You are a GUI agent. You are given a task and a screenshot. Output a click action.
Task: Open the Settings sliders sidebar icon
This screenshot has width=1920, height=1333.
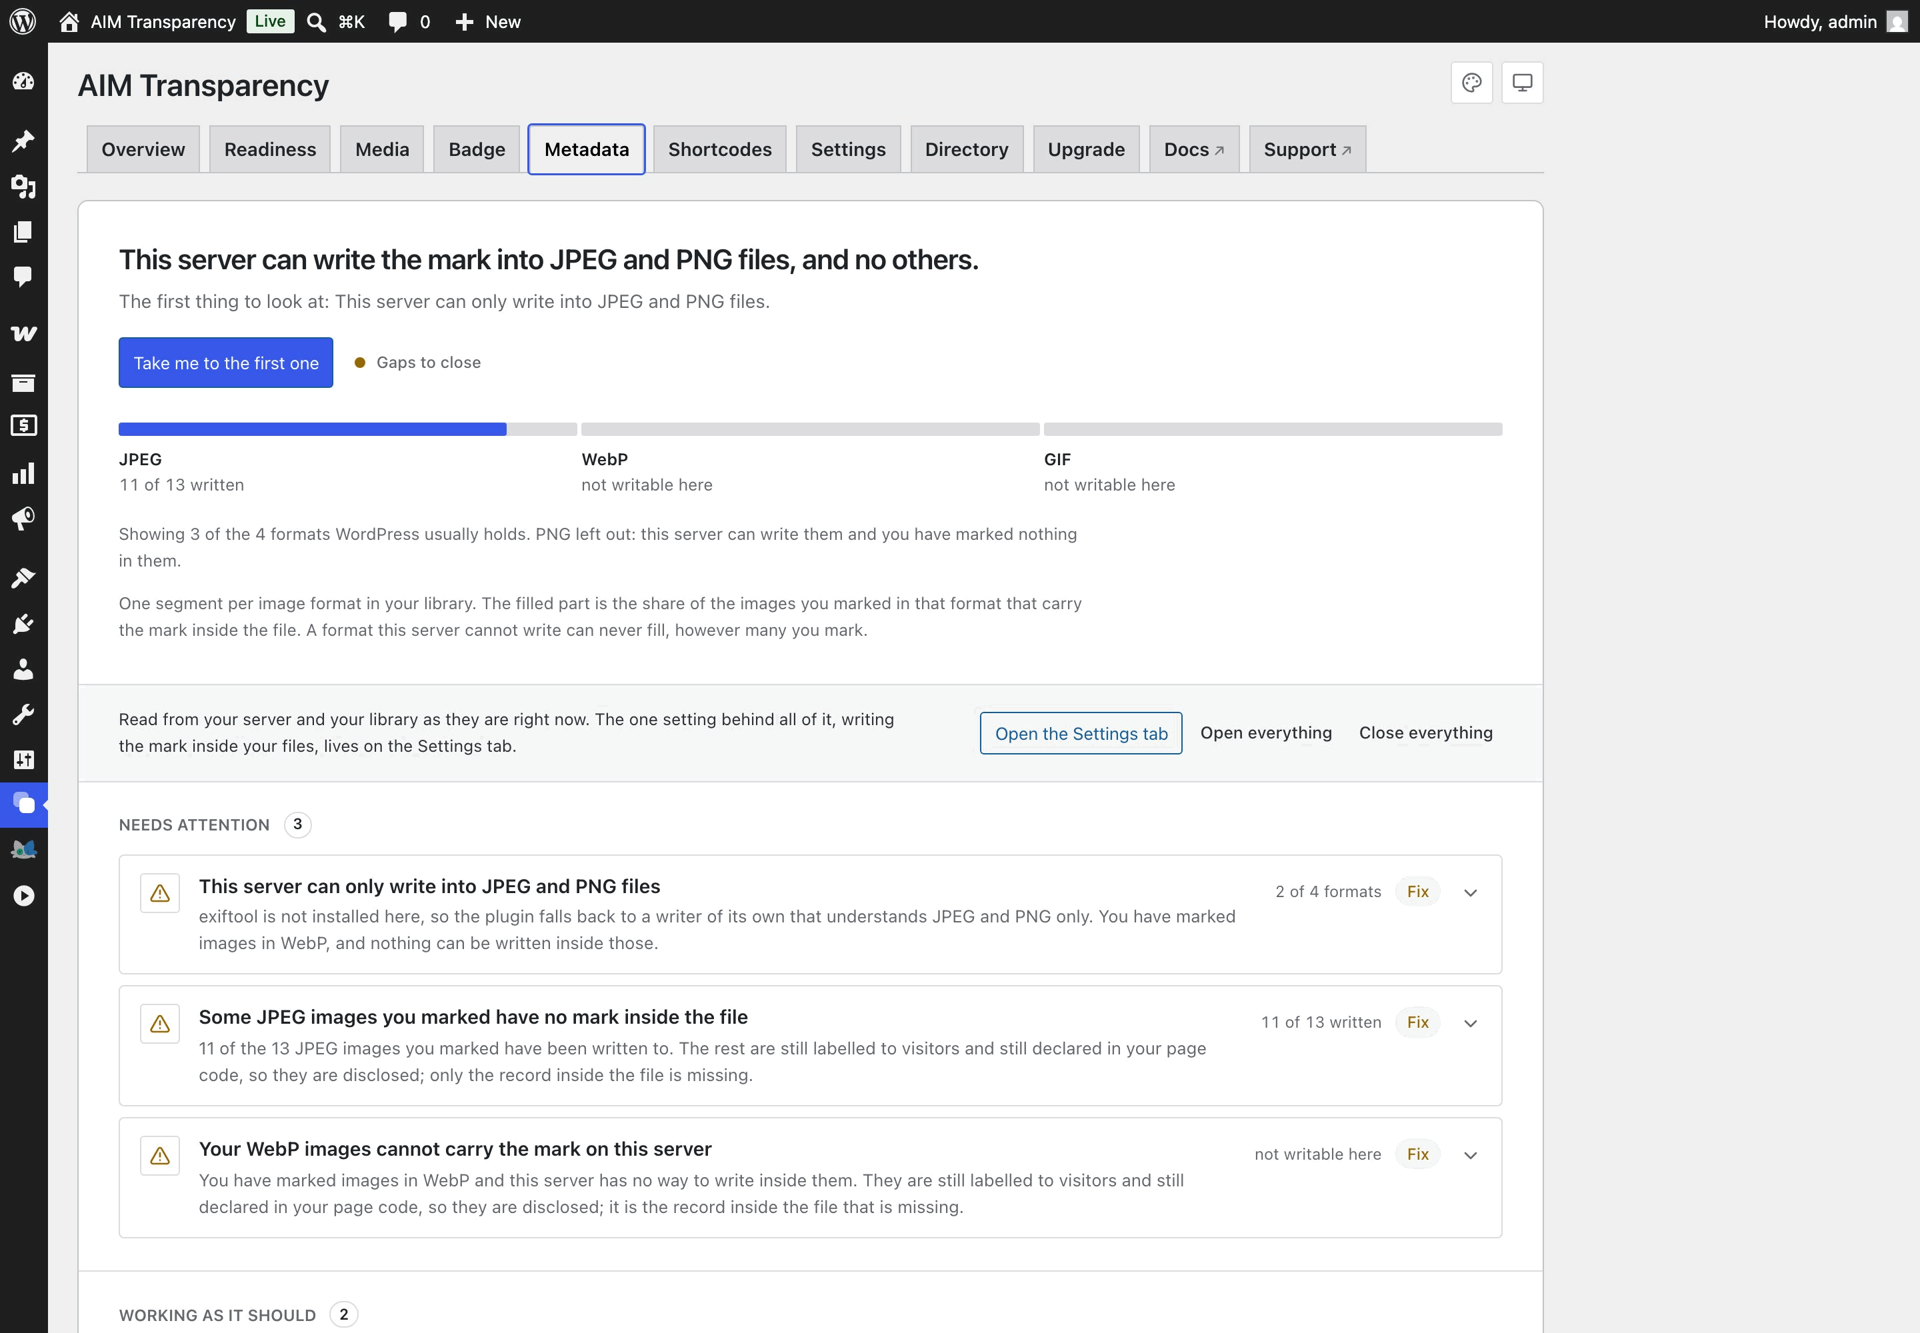click(23, 759)
